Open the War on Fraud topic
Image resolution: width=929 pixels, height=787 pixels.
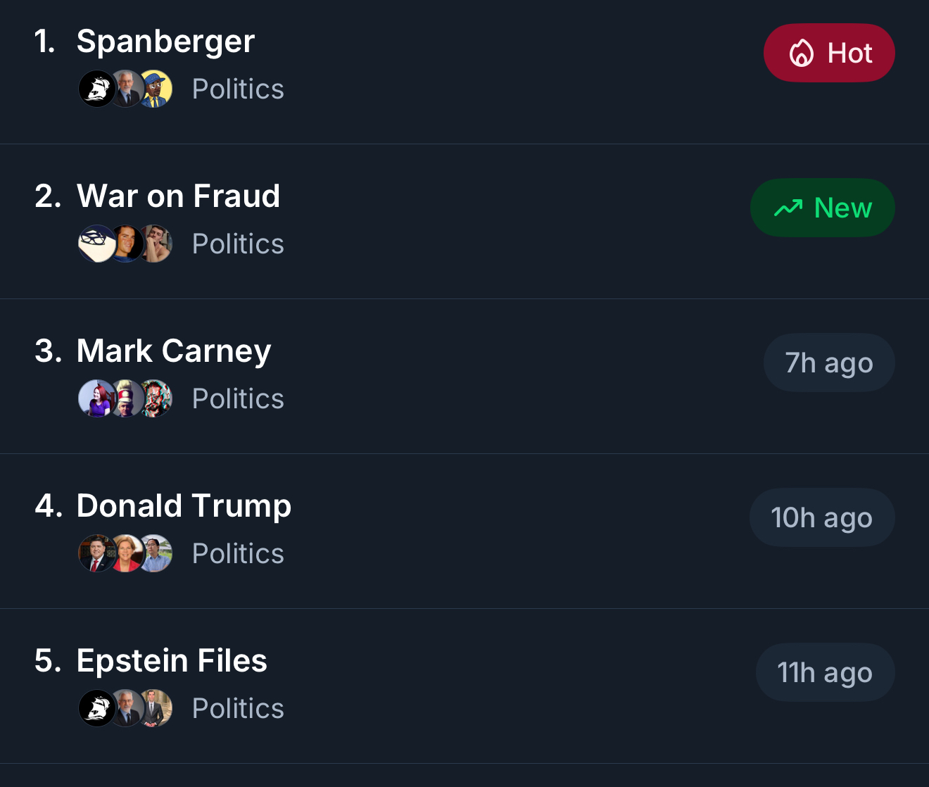[178, 196]
